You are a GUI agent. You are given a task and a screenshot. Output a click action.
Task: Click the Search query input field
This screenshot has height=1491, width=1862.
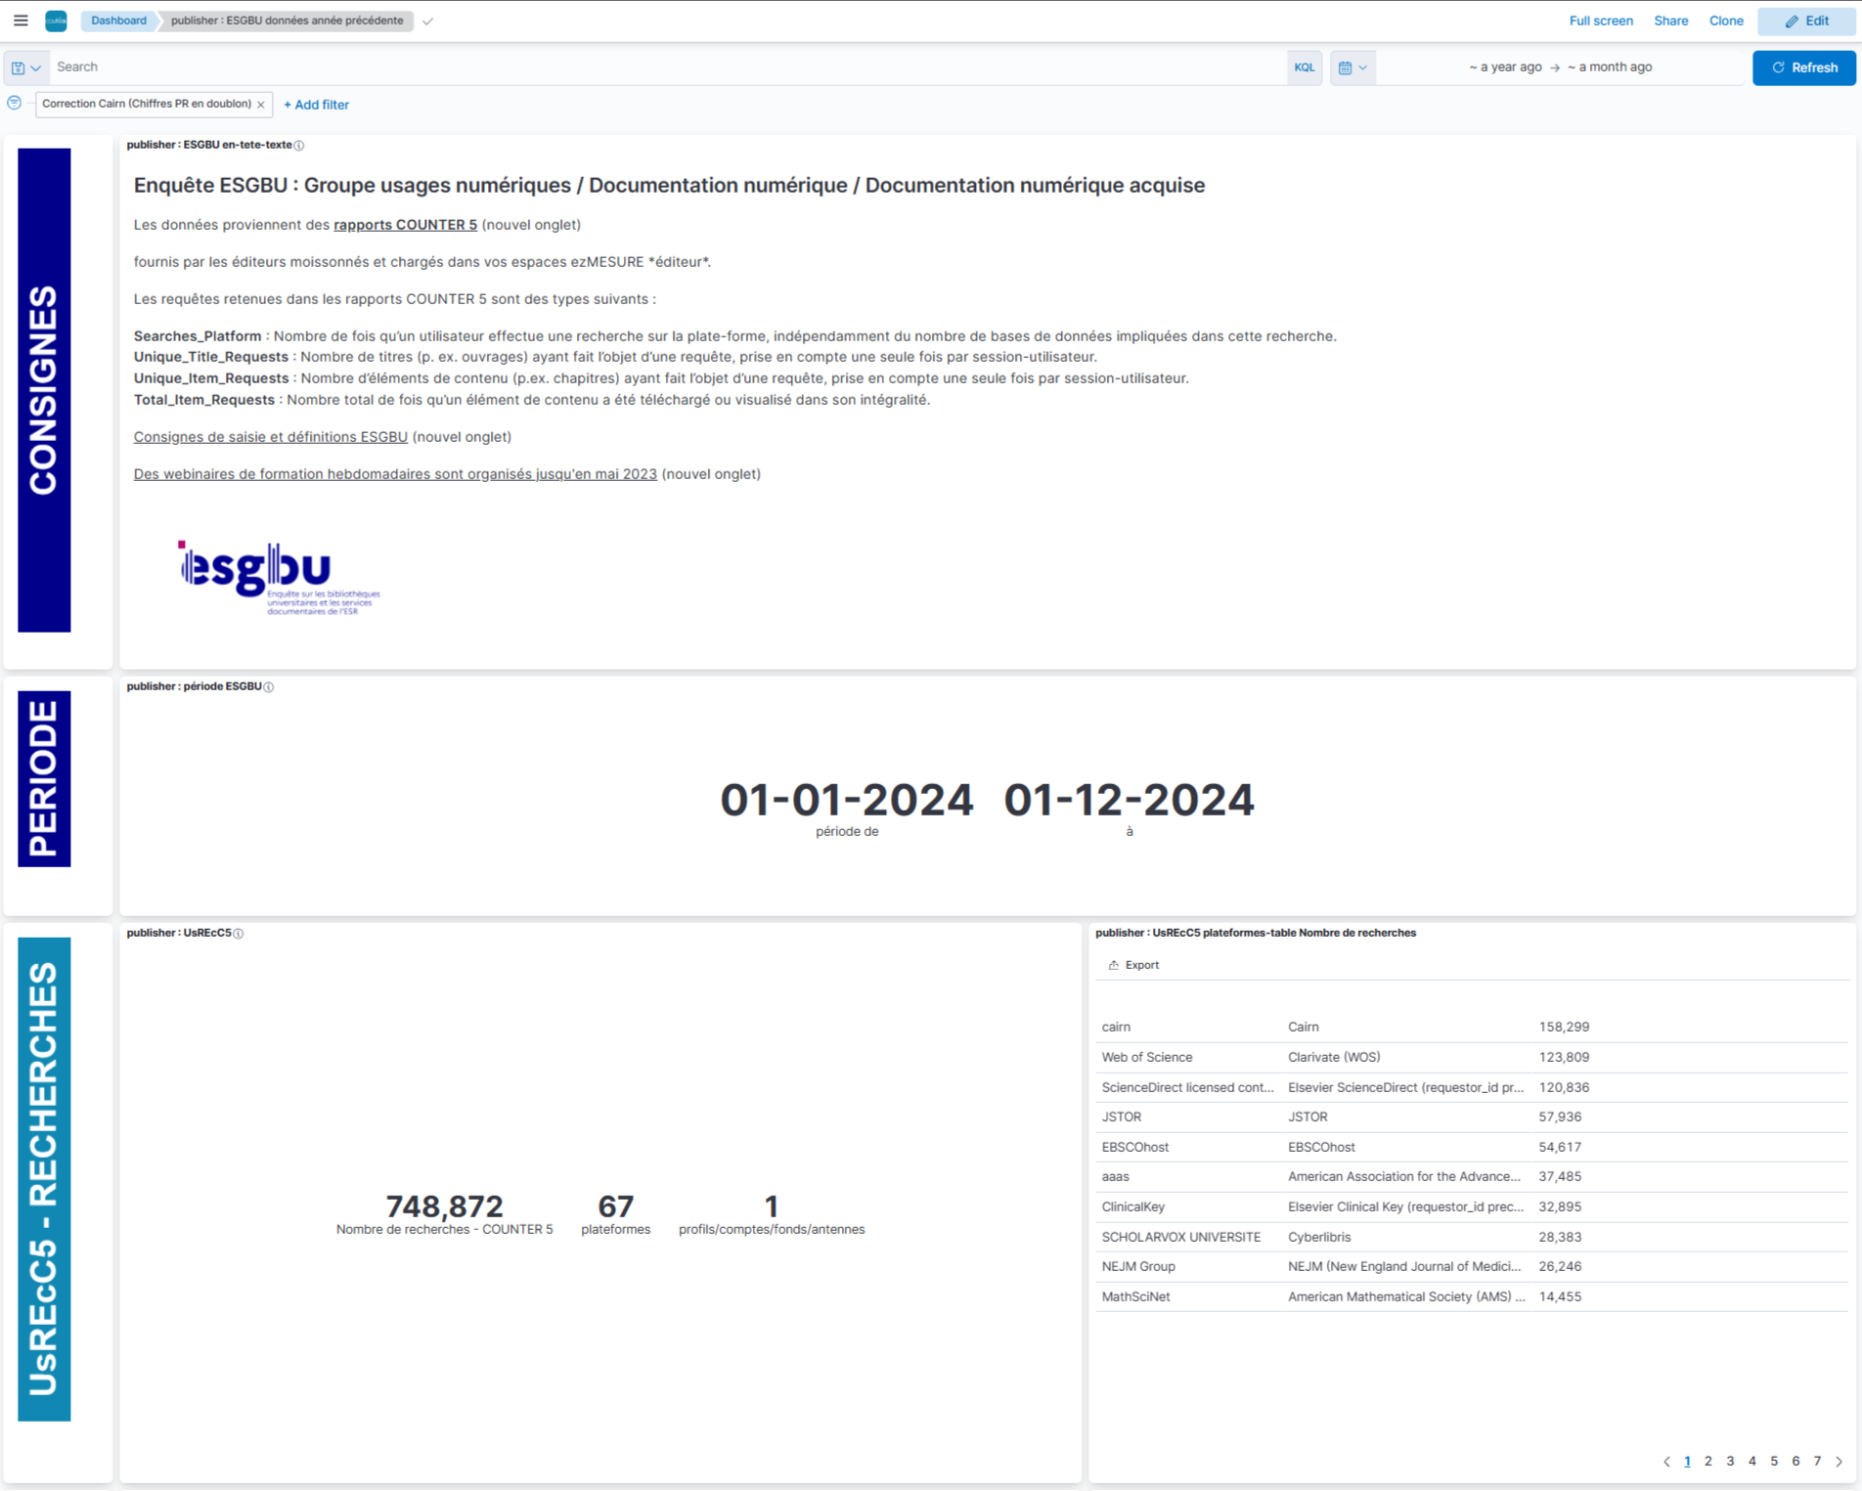pos(670,67)
